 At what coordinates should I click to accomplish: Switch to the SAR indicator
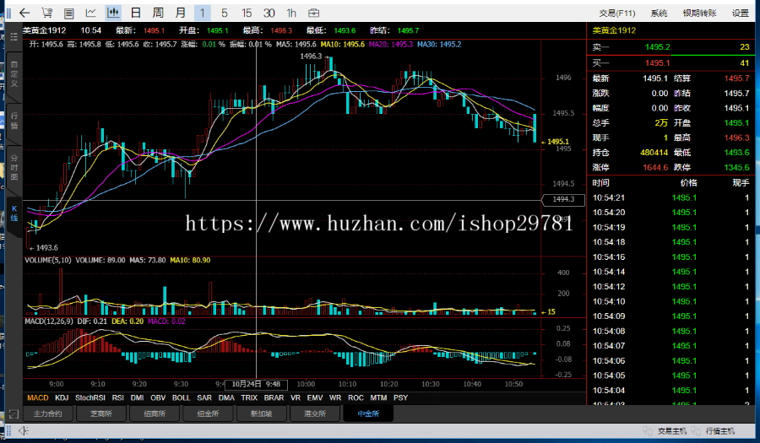(x=204, y=398)
